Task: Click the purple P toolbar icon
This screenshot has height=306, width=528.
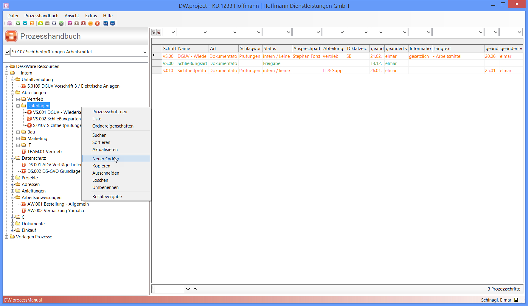Action: (10, 23)
